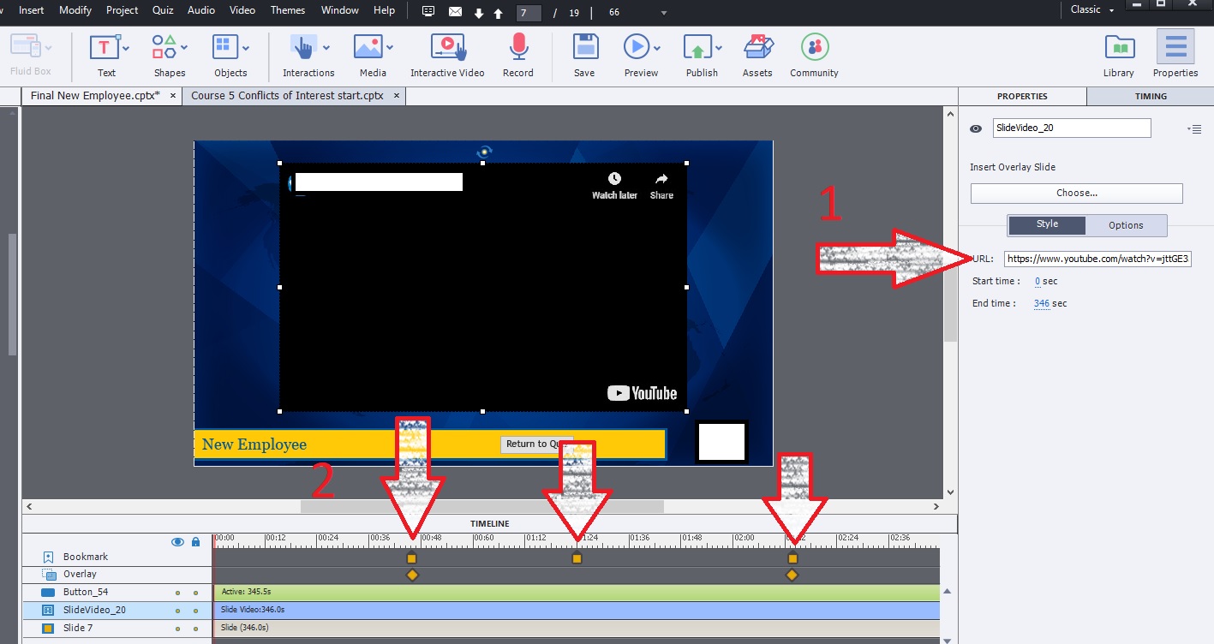Open the Assets panel icon
1214x644 pixels.
coord(757,47)
